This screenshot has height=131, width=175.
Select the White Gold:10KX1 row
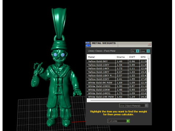[x=117, y=86]
